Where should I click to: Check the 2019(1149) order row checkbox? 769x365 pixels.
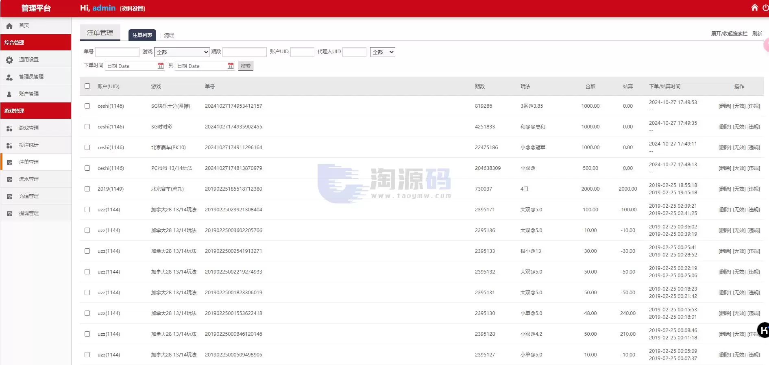87,189
